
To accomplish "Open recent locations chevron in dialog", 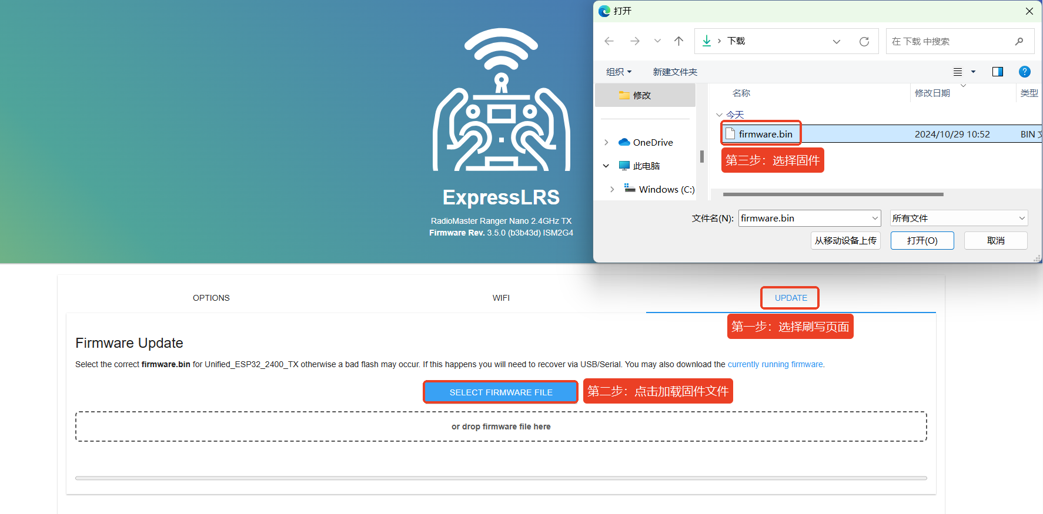I will 657,41.
